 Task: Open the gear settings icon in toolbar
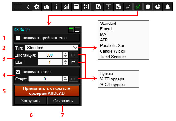click(37, 7)
